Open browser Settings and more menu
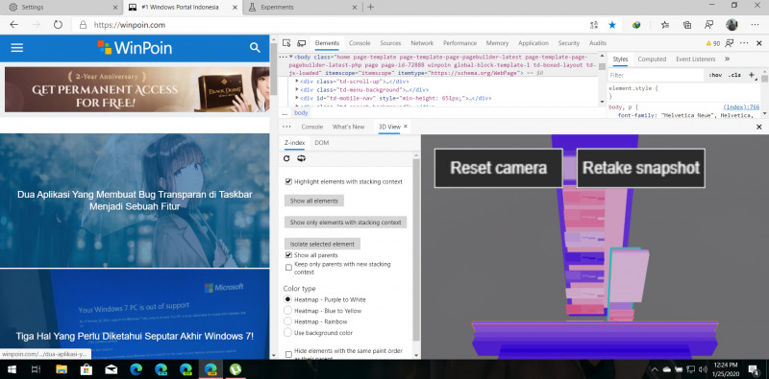 pos(755,25)
